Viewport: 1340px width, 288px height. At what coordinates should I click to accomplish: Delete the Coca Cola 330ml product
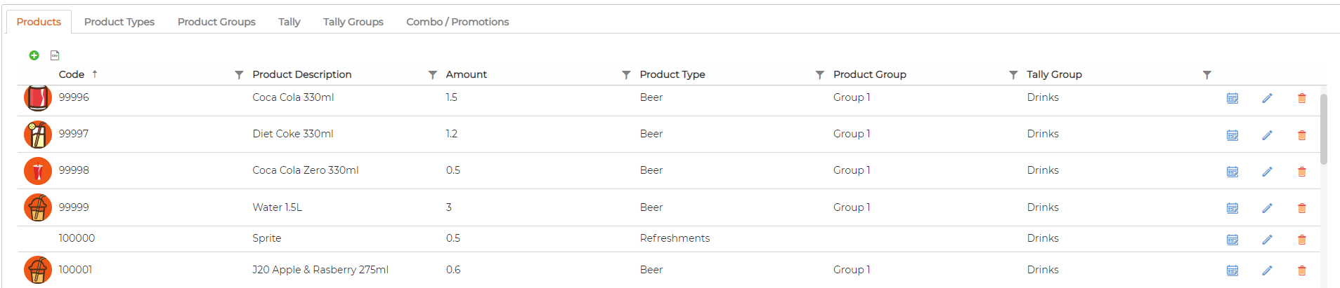pyautogui.click(x=1301, y=98)
